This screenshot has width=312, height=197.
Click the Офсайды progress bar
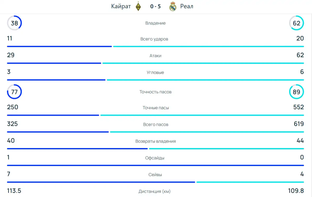coord(155,165)
